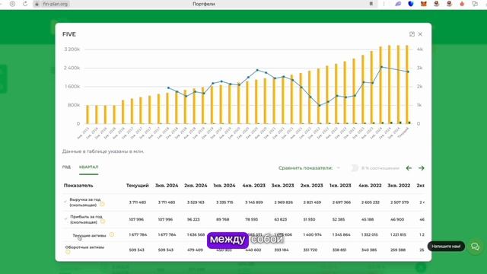
Task: Switch to the ГОД tab
Action: click(66, 167)
